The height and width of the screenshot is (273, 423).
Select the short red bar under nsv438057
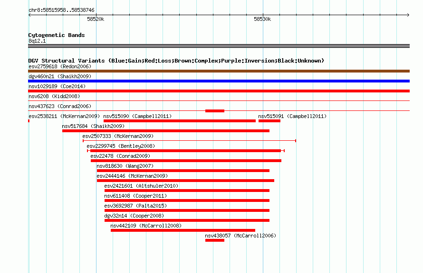215,240
